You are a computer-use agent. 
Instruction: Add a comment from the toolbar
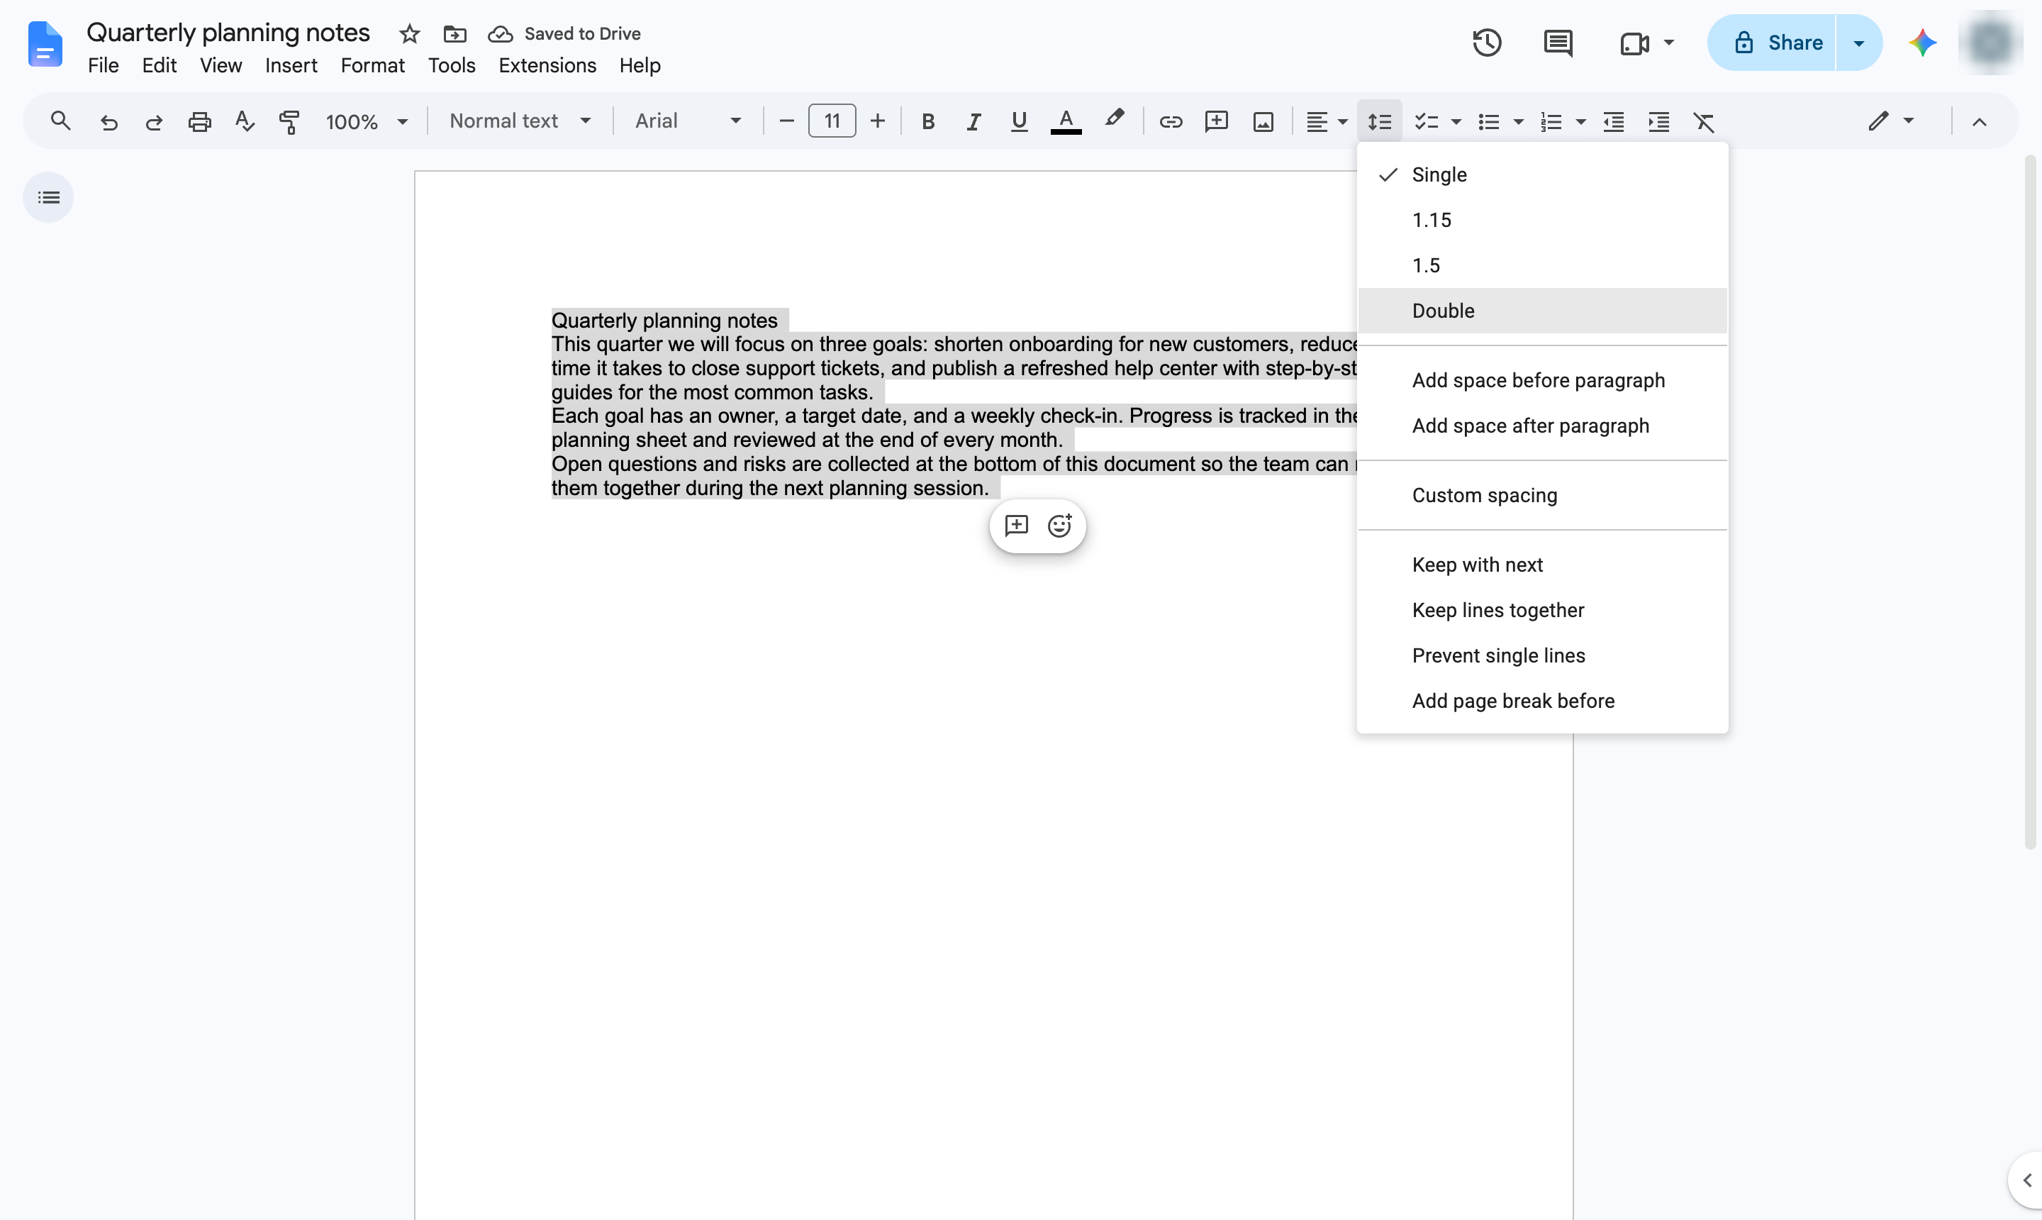tap(1216, 122)
